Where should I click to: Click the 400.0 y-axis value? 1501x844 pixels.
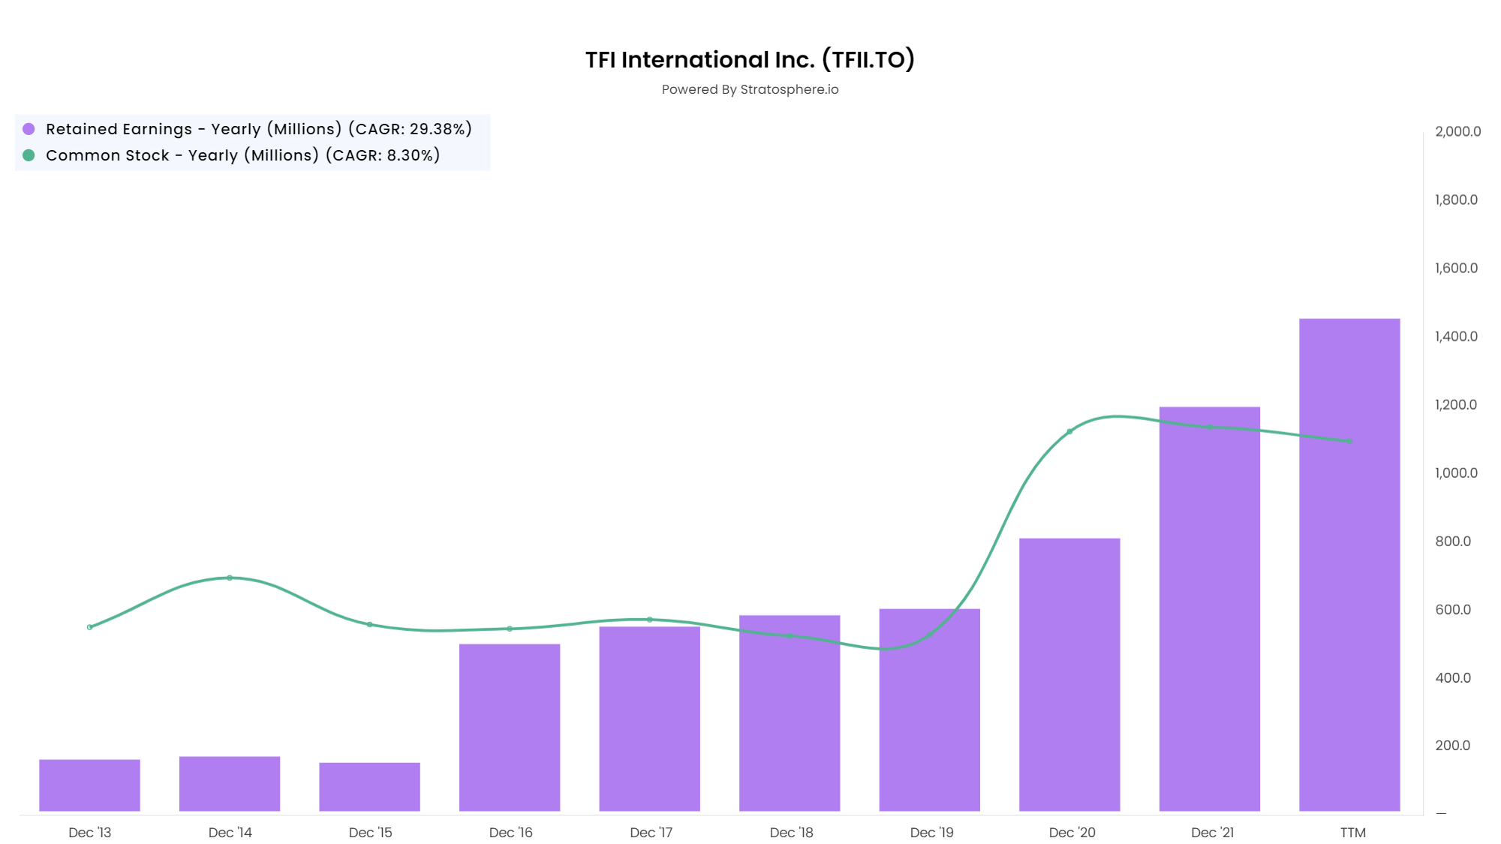(x=1453, y=677)
